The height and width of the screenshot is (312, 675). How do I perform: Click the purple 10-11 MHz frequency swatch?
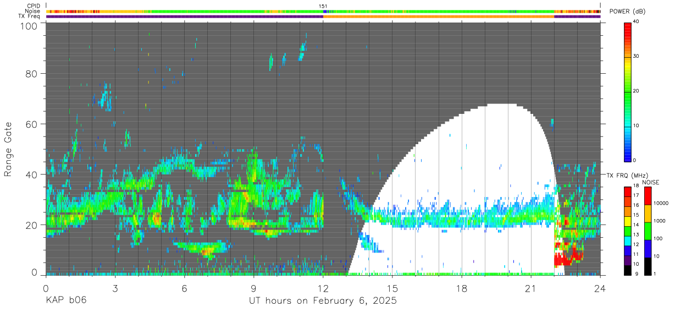(x=627, y=260)
